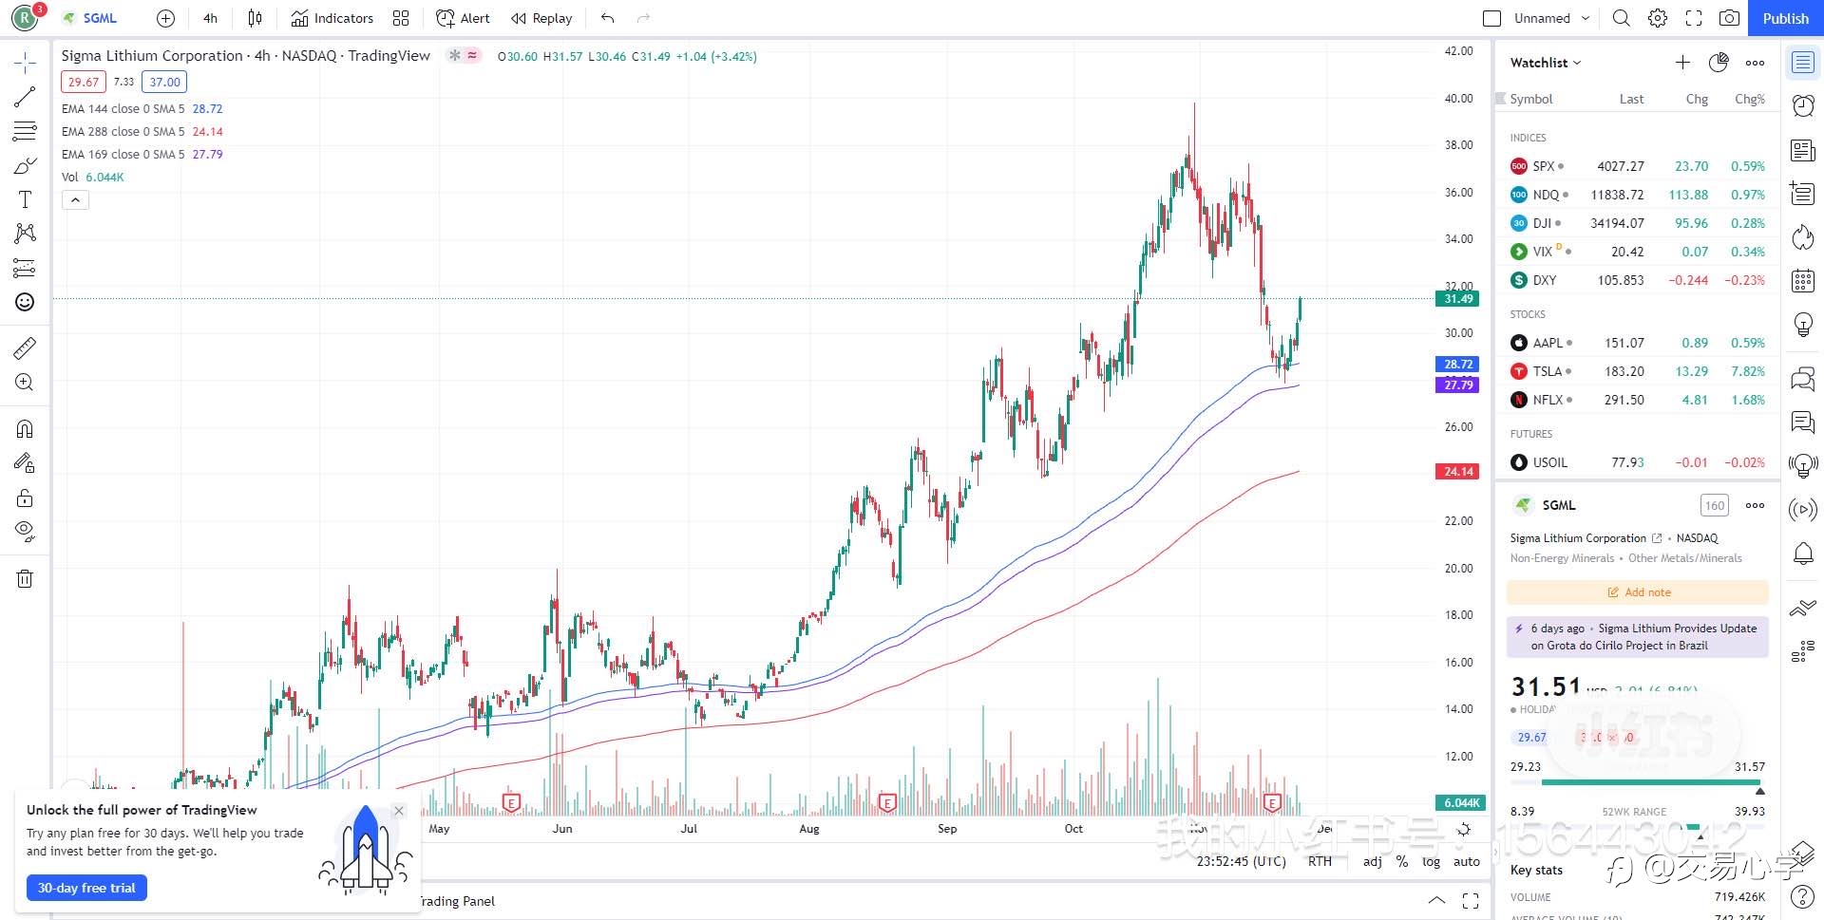Screen dimensions: 1824x920
Task: Open watchlist more options menu
Action: point(1755,63)
